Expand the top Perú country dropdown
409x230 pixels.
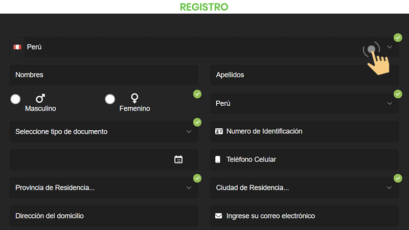[390, 47]
